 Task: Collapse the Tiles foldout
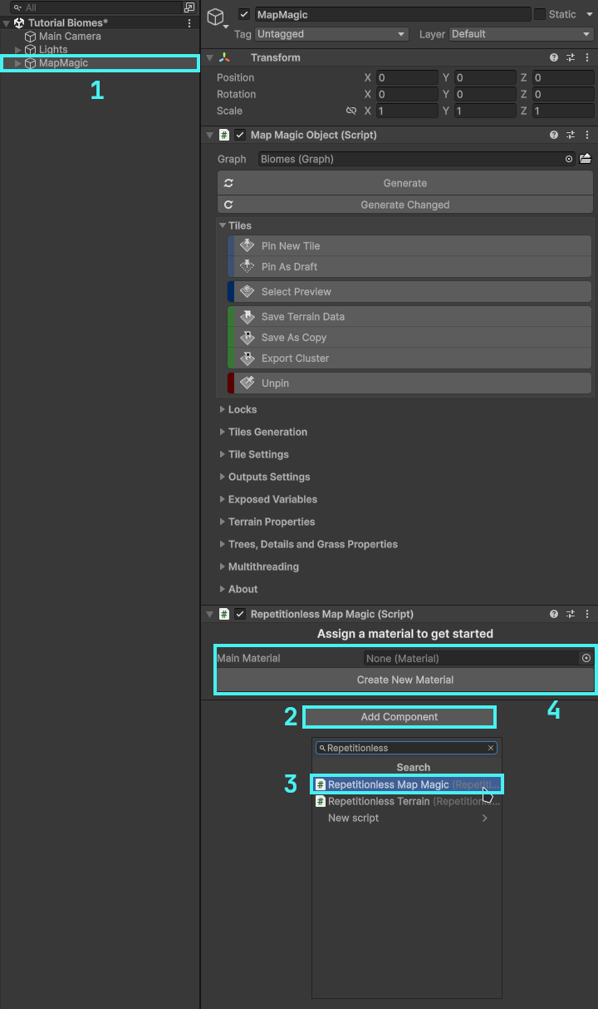pos(223,225)
